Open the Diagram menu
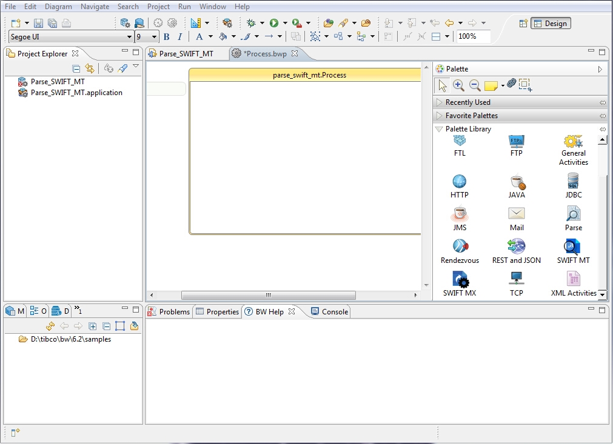613x444 pixels. tap(58, 7)
